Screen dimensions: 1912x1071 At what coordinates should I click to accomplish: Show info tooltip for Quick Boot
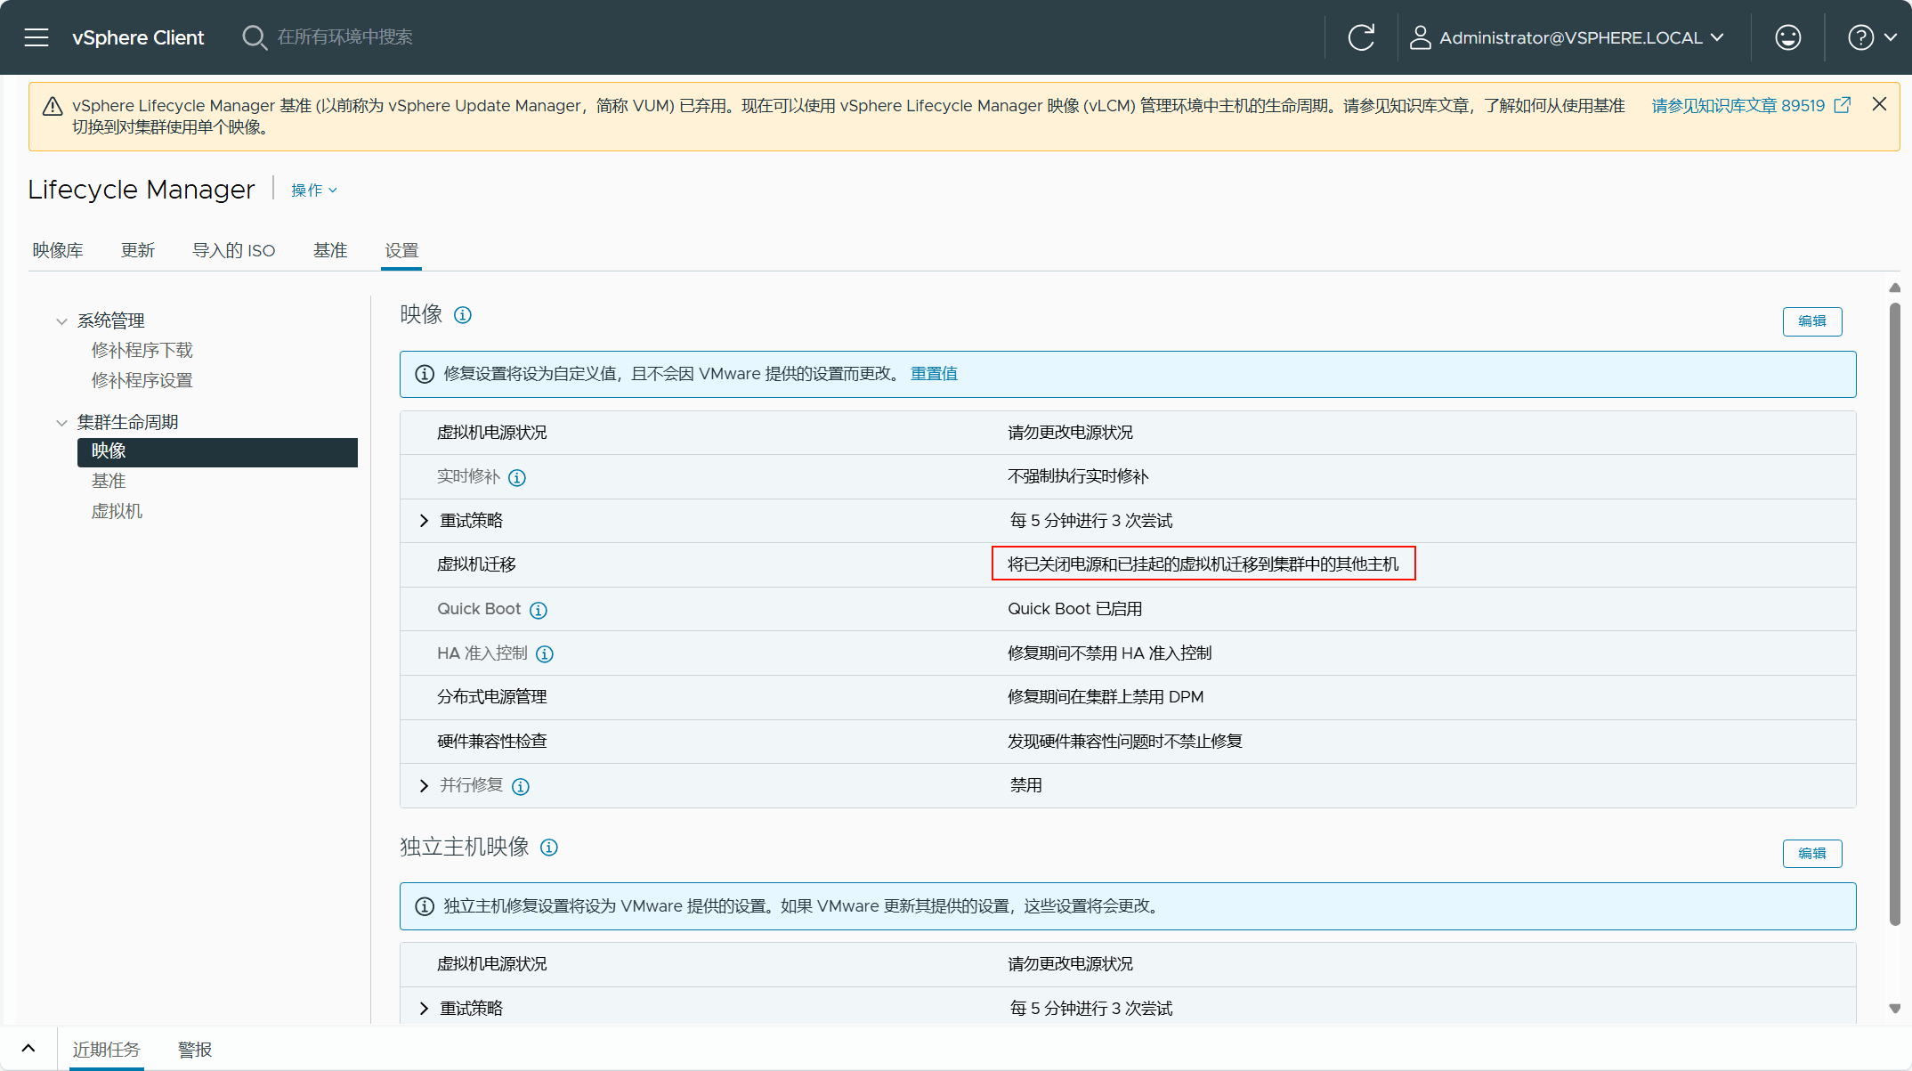coord(539,610)
